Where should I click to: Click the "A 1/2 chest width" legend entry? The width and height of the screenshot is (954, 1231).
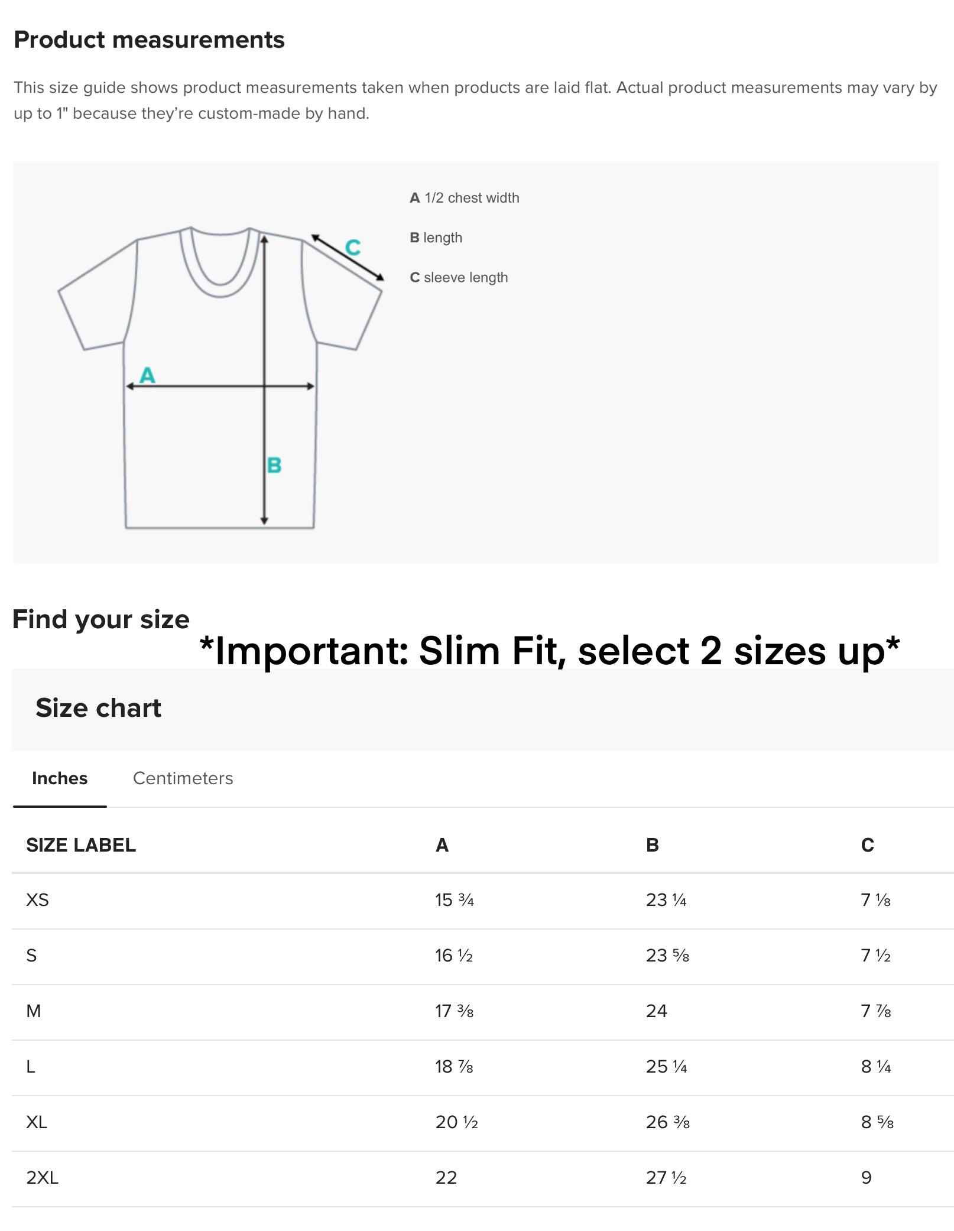(x=465, y=198)
